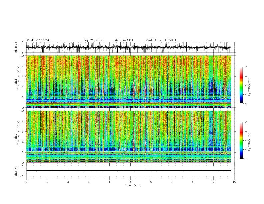Click the '6' tick on ch.2 frequency axis

coord(23,132)
